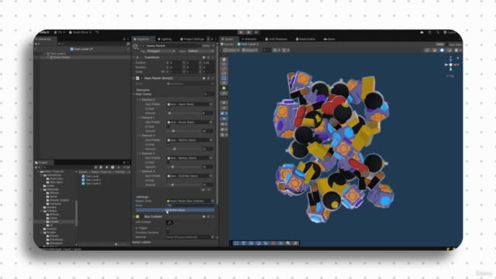Collapse the Item Placer component
This screenshot has height=279, width=496.
(133, 78)
